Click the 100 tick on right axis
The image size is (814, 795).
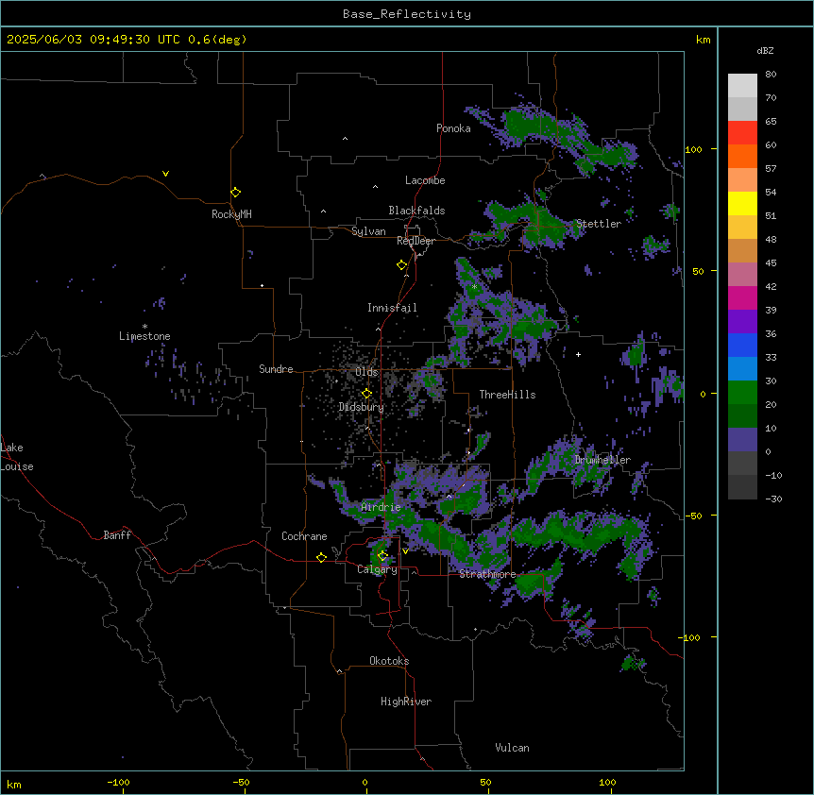tap(693, 149)
